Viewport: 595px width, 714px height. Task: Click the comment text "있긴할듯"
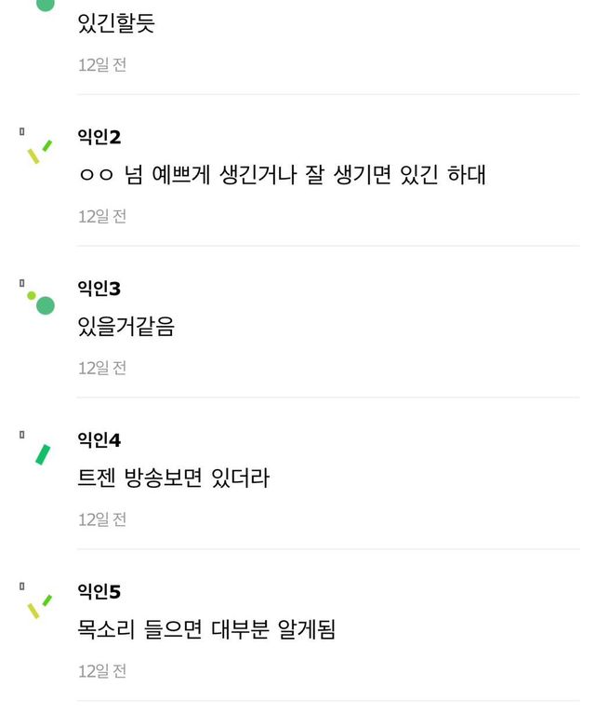click(x=116, y=23)
